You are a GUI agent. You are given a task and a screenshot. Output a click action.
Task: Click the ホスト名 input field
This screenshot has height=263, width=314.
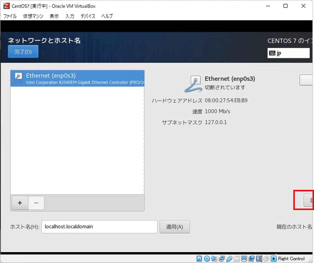click(99, 227)
